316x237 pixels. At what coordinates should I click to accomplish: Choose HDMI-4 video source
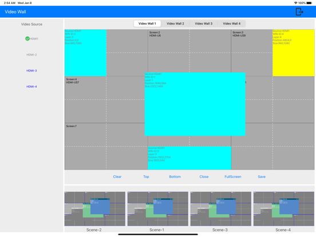tap(31, 86)
